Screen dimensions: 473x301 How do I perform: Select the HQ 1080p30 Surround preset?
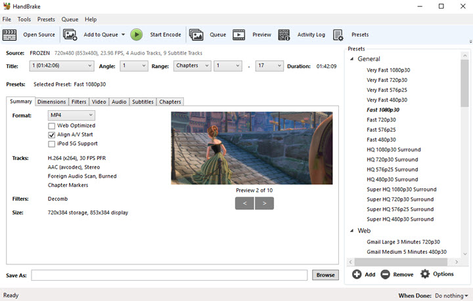(394, 150)
